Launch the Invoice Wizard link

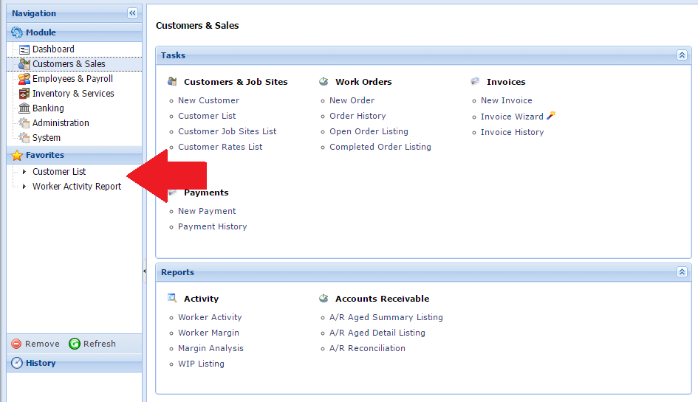coord(512,117)
